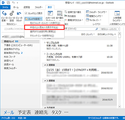Screen dimensions: 125x120
Task: Click the 並べ替え (Arrange) icon
Action: coord(60,13)
